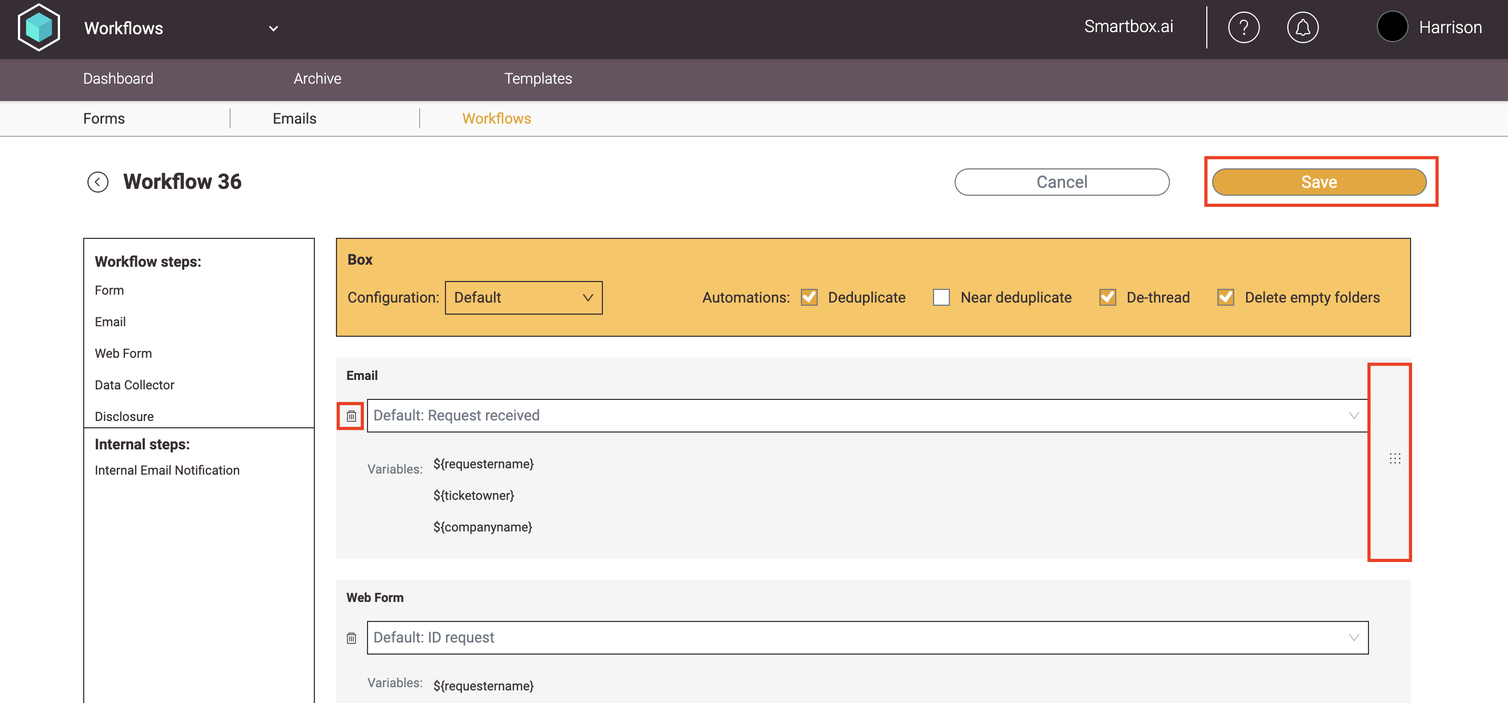Open the Workflows module switcher chevron

pos(273,28)
